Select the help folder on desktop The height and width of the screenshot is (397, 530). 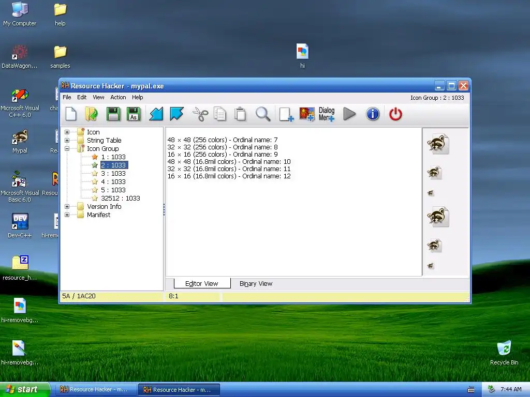pyautogui.click(x=60, y=14)
